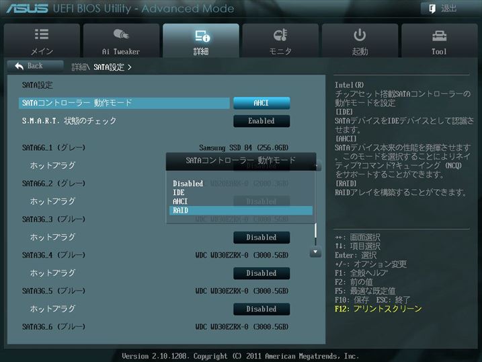Toggle S.M.A.R.T. Enabled setting

262,121
